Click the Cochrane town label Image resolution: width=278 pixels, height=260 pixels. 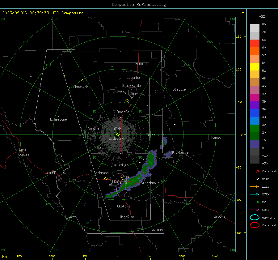[101, 173]
